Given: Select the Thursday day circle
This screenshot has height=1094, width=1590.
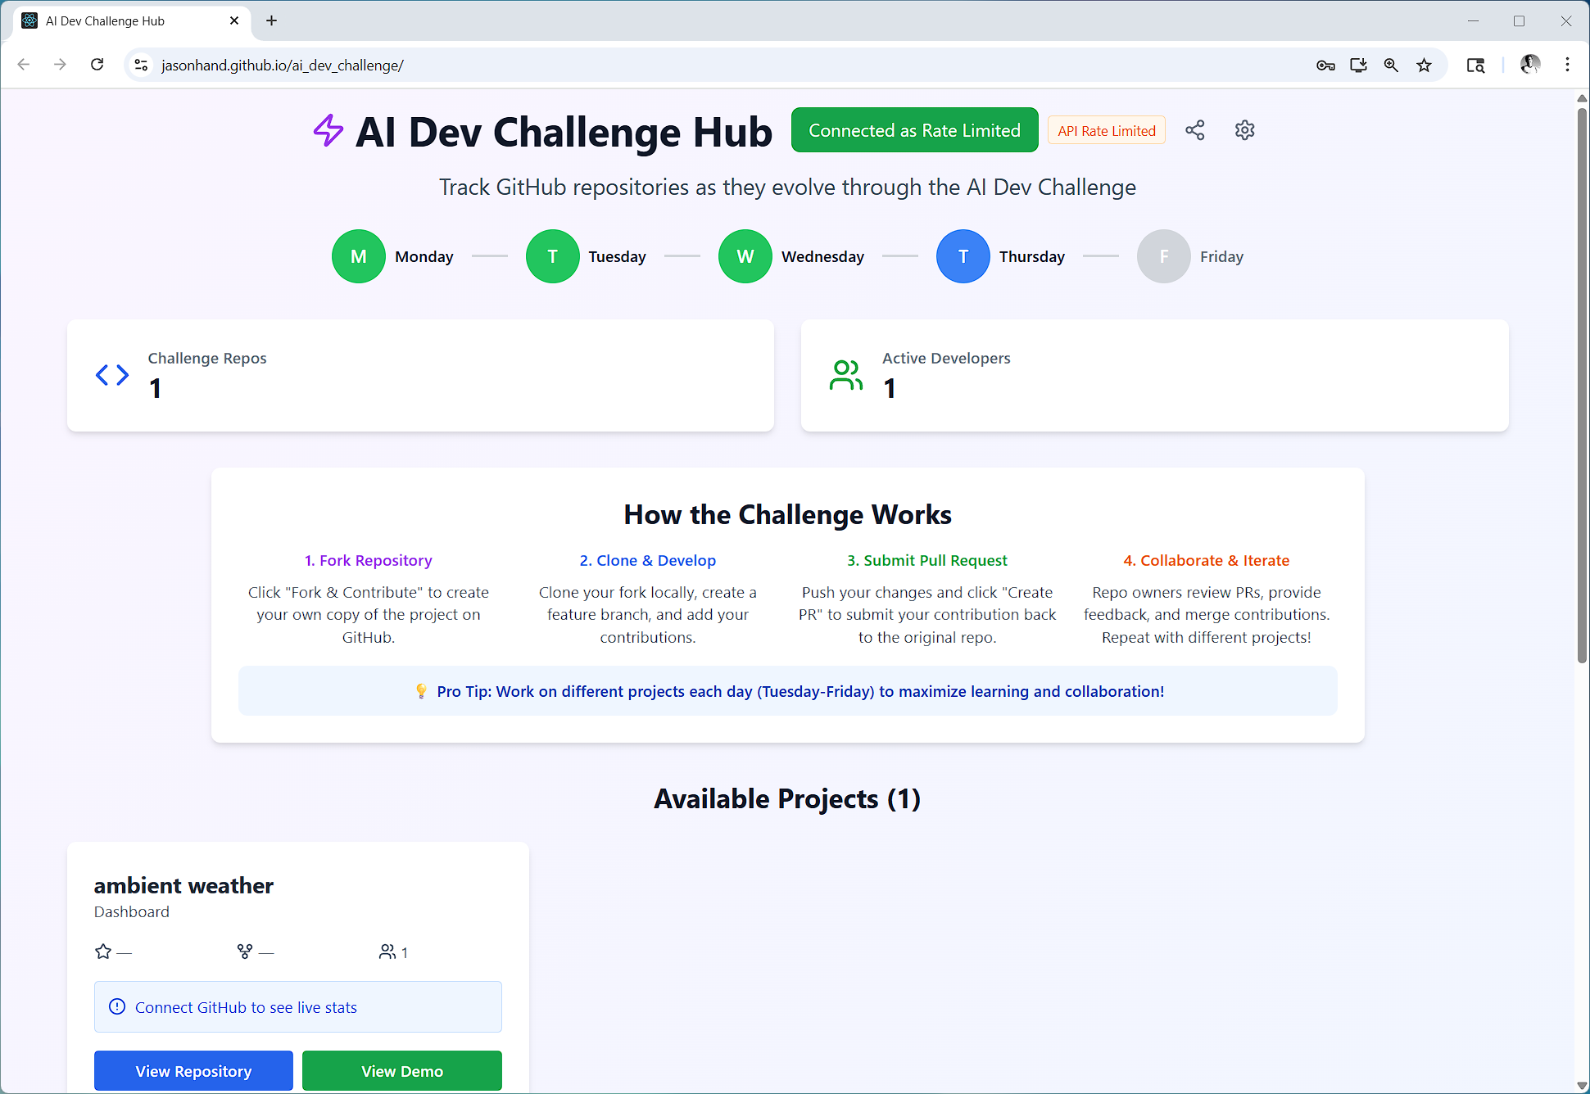Looking at the screenshot, I should click(x=963, y=256).
